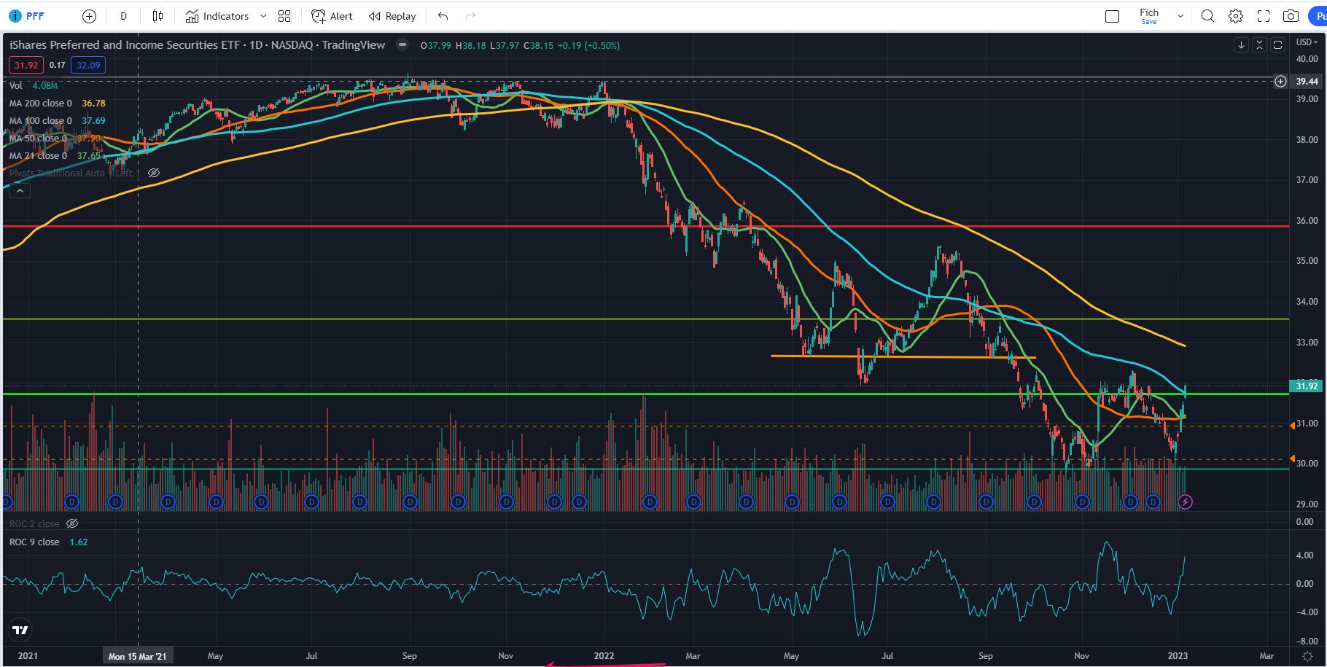Take a chart snapshot with camera icon

pyautogui.click(x=1291, y=16)
